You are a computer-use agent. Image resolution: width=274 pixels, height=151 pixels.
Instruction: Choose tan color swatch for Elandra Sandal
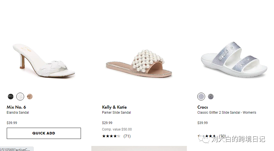[x=30, y=97]
